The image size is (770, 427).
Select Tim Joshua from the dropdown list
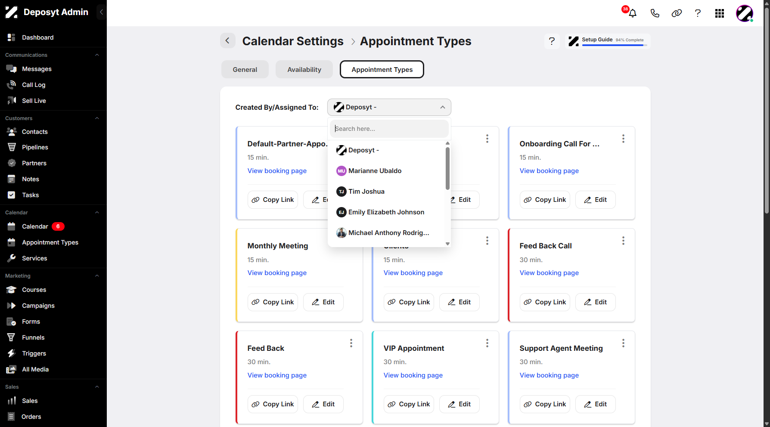(386, 192)
